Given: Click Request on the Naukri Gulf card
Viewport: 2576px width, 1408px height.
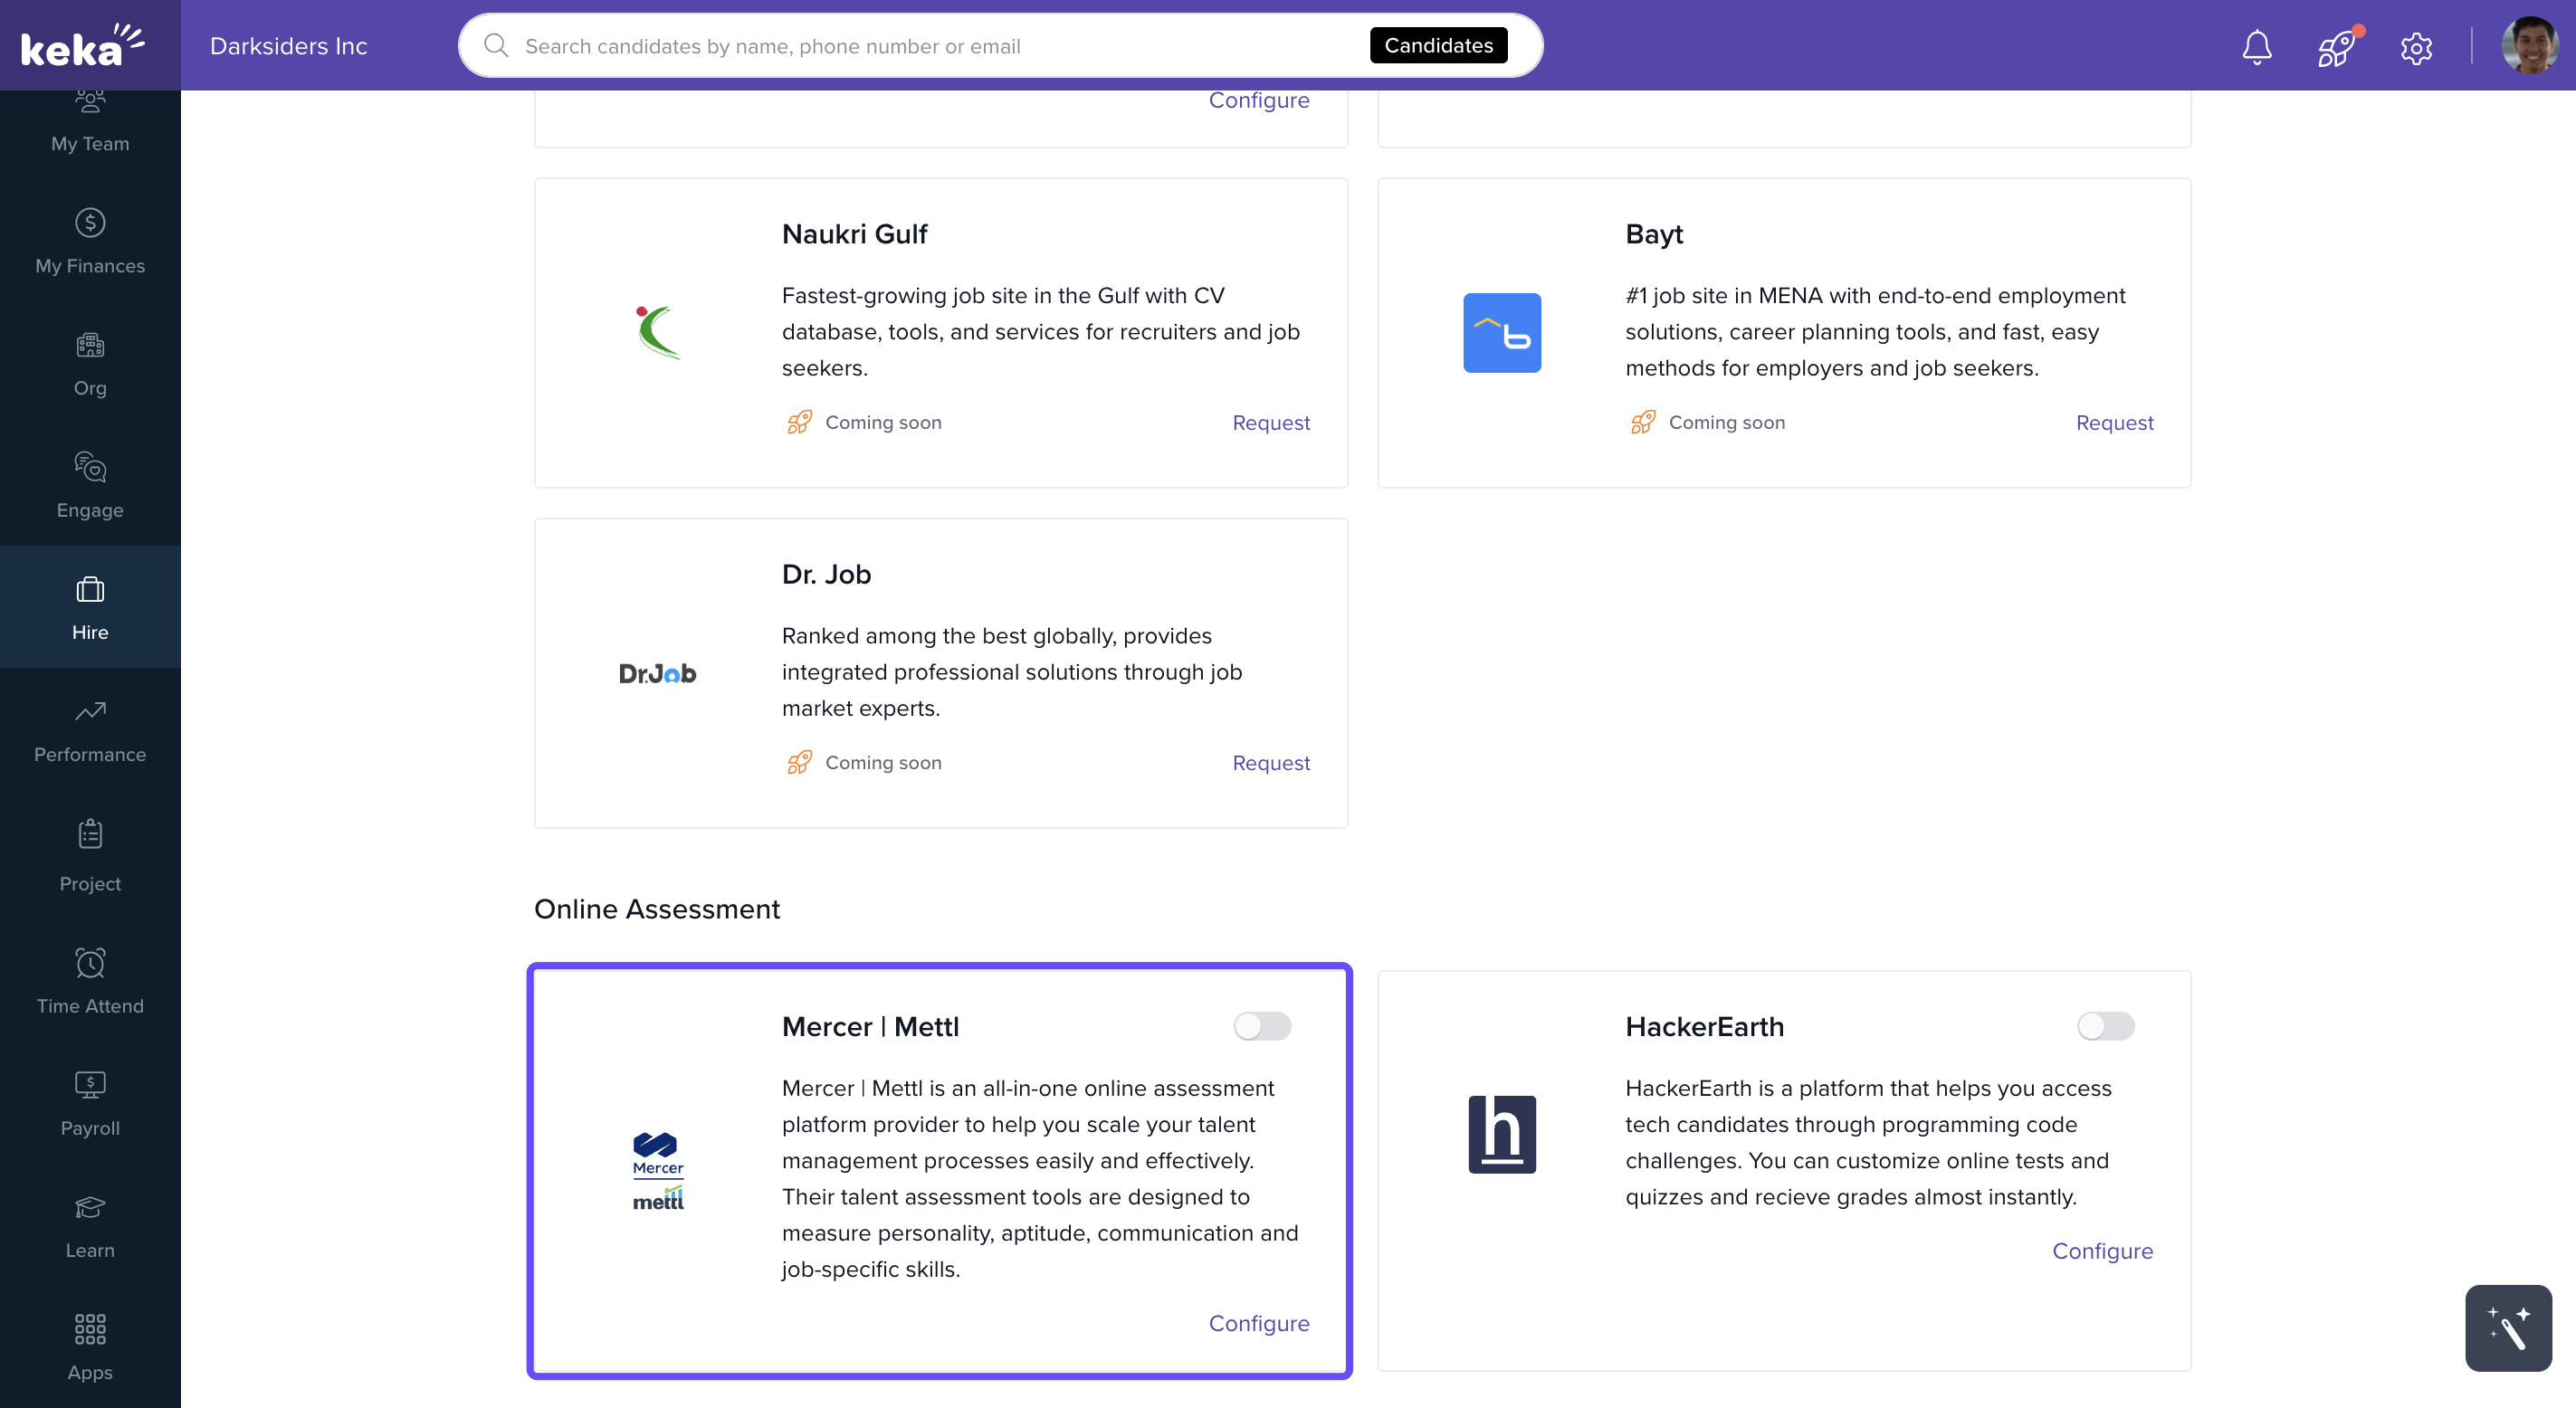Looking at the screenshot, I should pos(1270,422).
